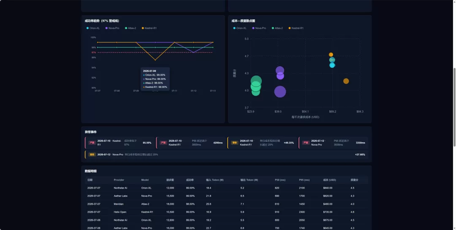The height and width of the screenshot is (230, 456).
Task: Select the largest purple bubble in scatter plot
Action: point(280,92)
